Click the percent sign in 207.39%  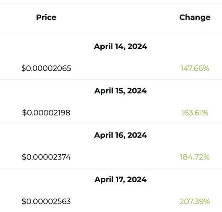click(206, 201)
